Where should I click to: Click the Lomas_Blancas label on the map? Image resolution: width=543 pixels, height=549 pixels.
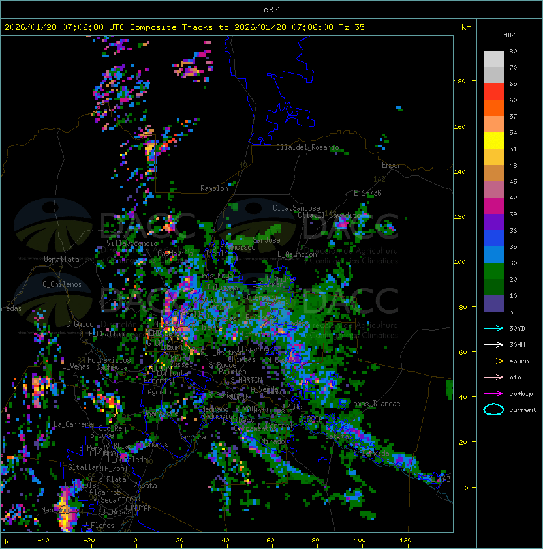coord(375,404)
